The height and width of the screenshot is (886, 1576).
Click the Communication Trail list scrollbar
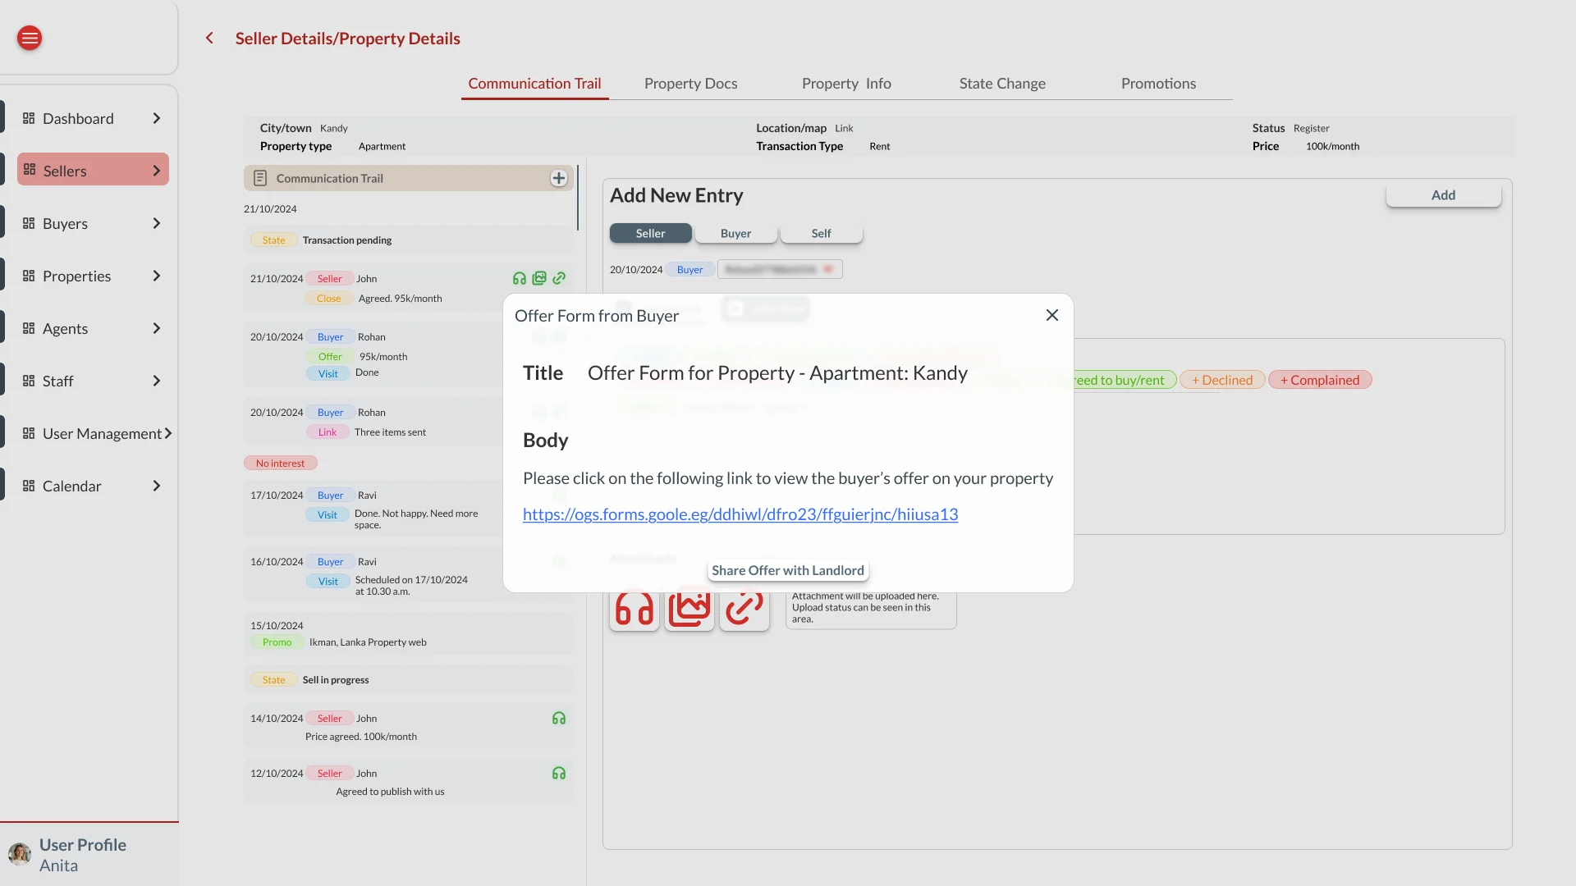578,198
